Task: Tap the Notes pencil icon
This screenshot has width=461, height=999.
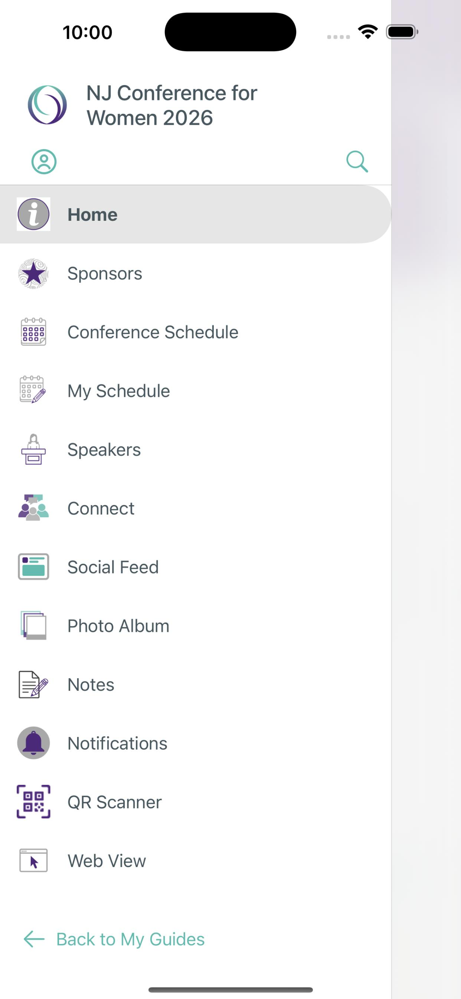Action: tap(33, 684)
